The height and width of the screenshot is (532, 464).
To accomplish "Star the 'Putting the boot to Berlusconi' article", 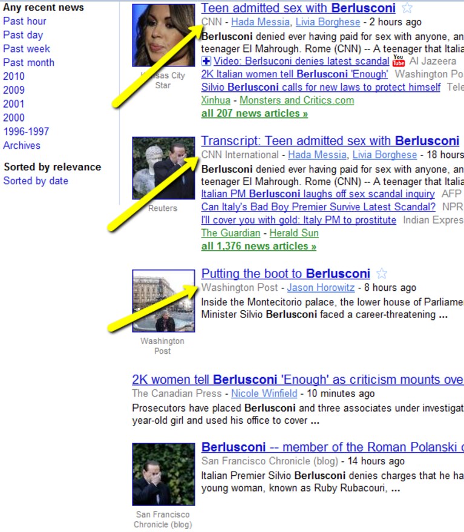I will tap(382, 273).
